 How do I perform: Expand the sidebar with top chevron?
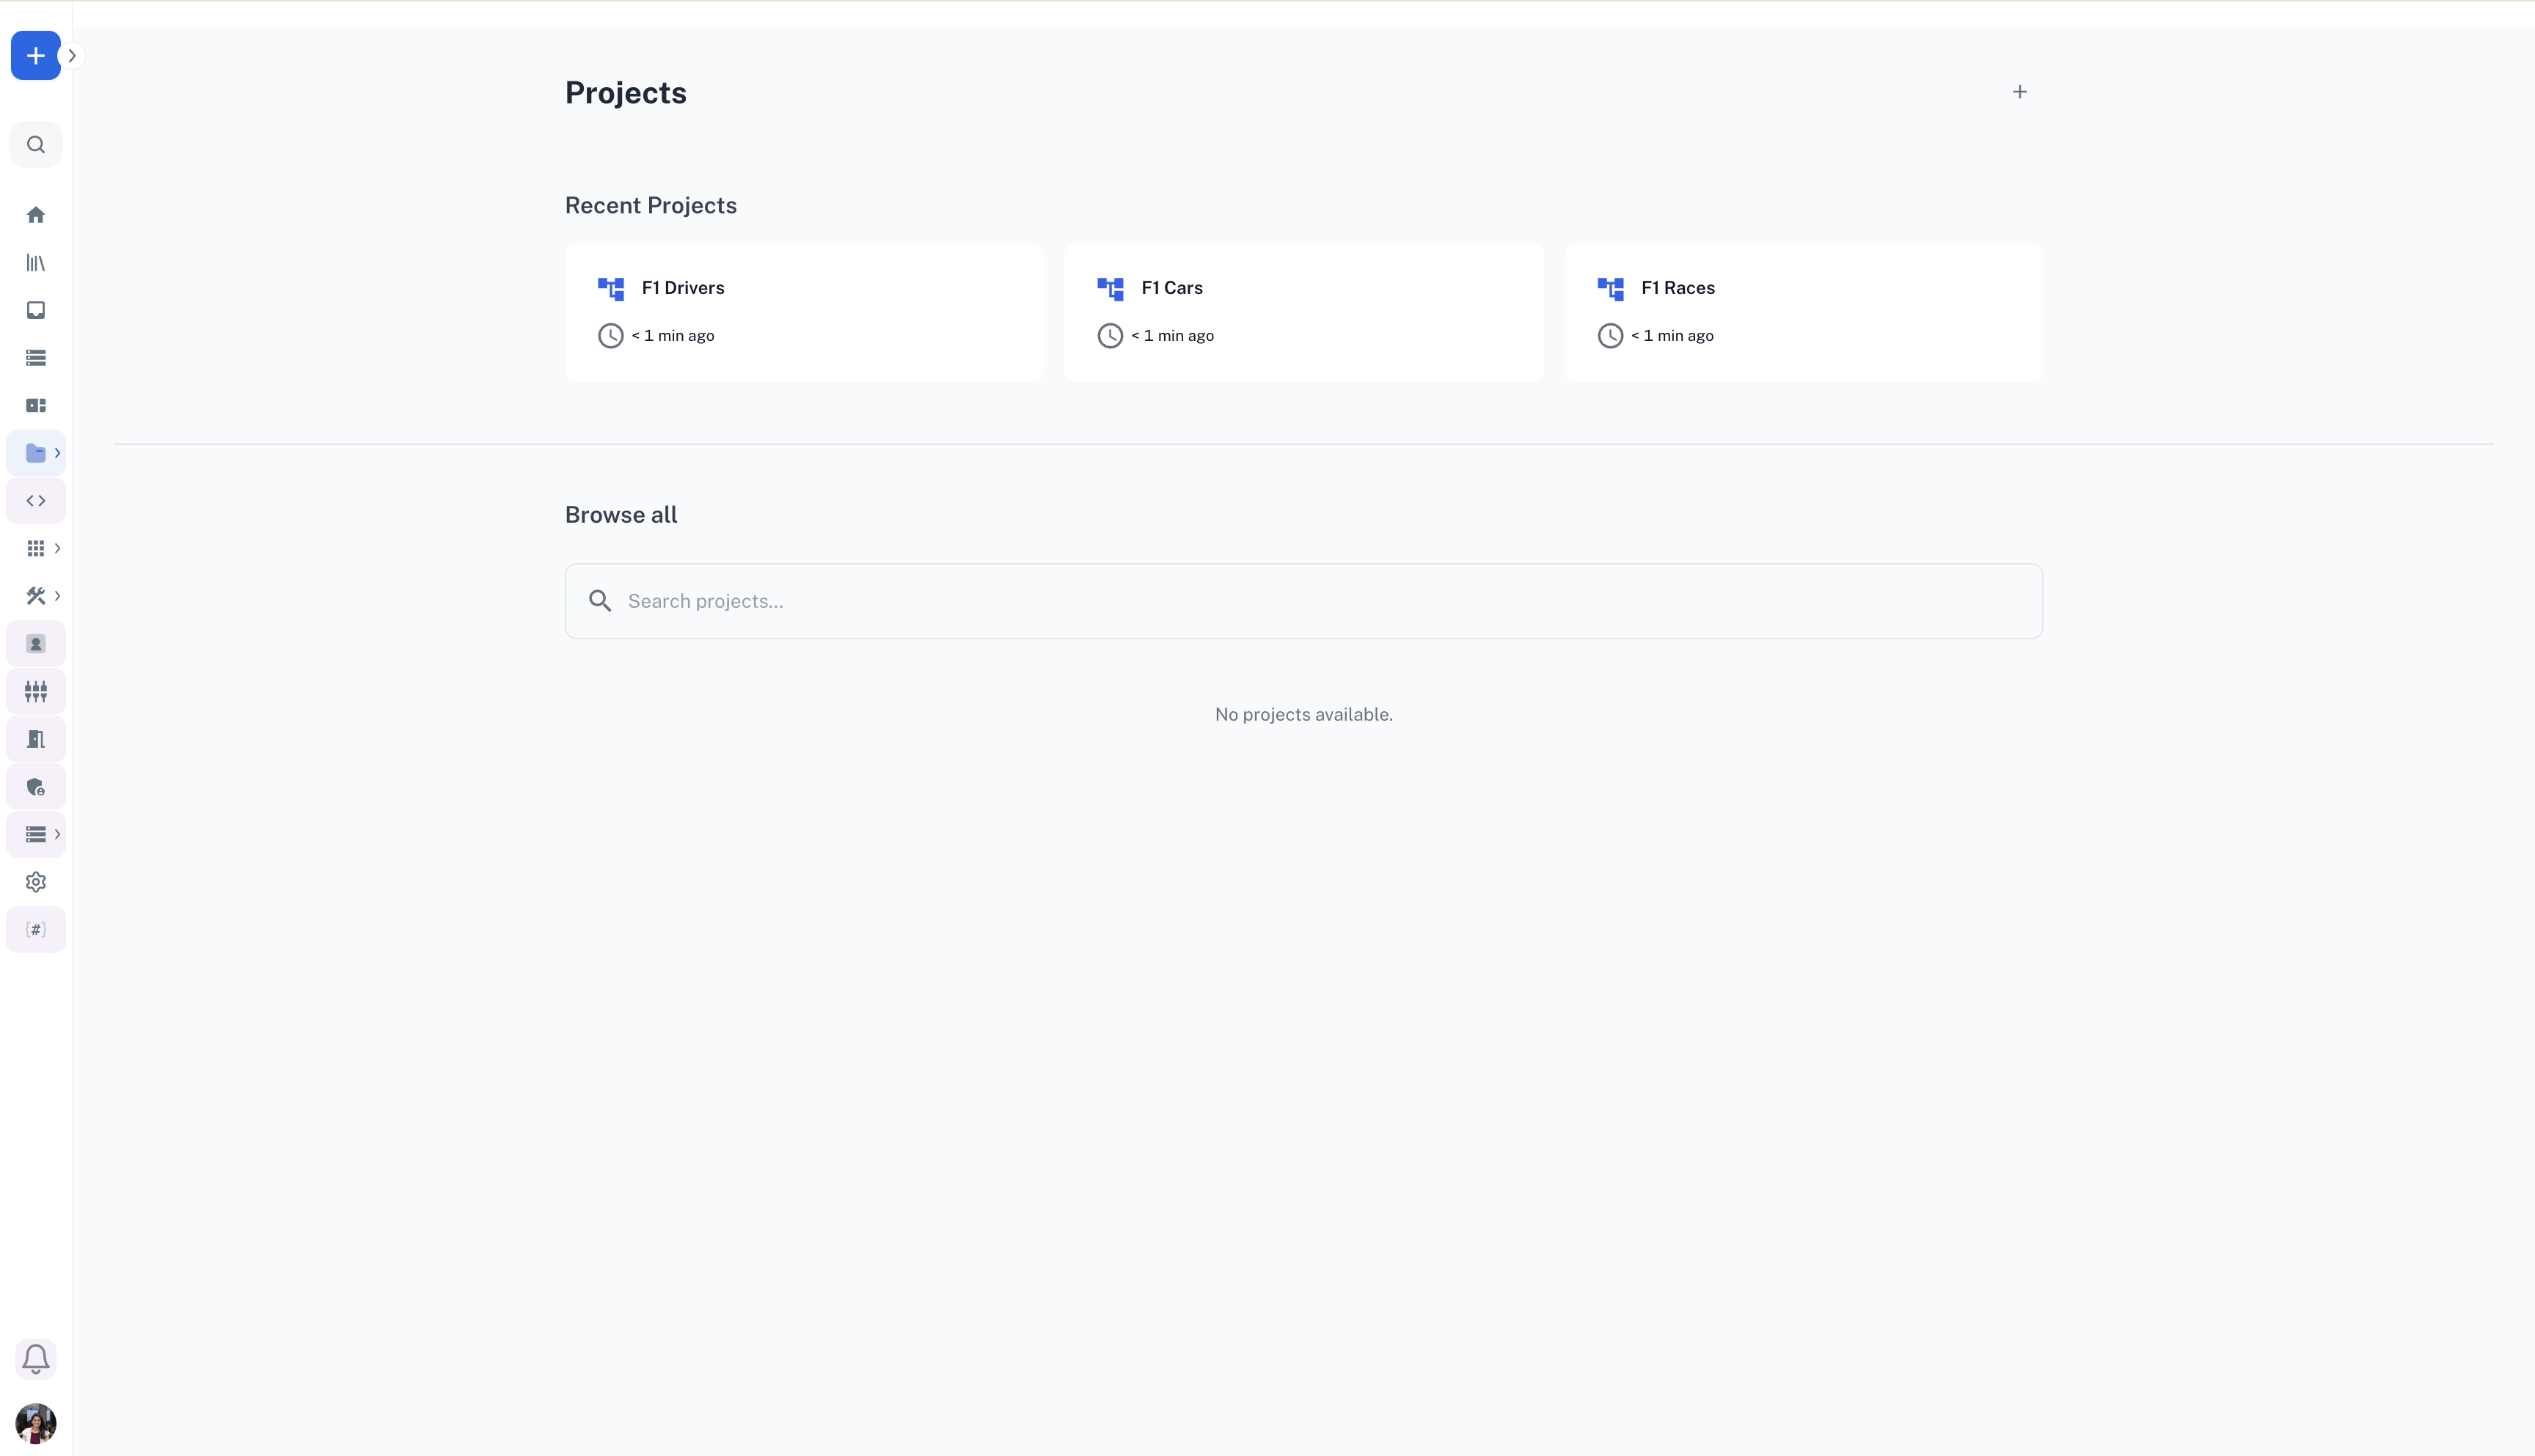pyautogui.click(x=72, y=56)
